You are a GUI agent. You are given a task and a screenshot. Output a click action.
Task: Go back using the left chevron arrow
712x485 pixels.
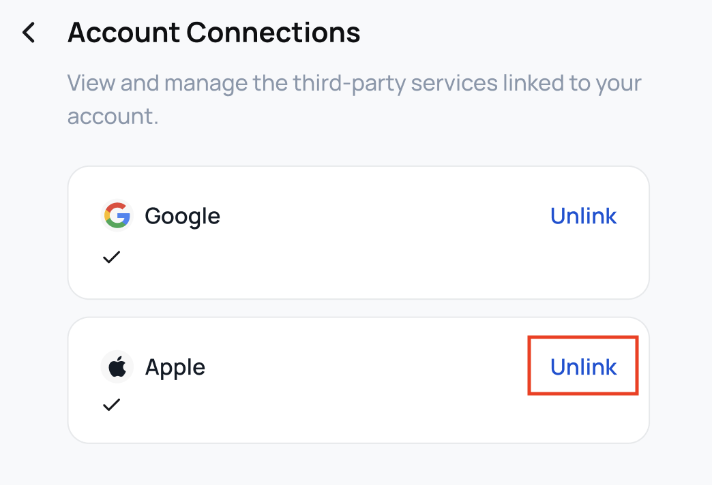(29, 33)
